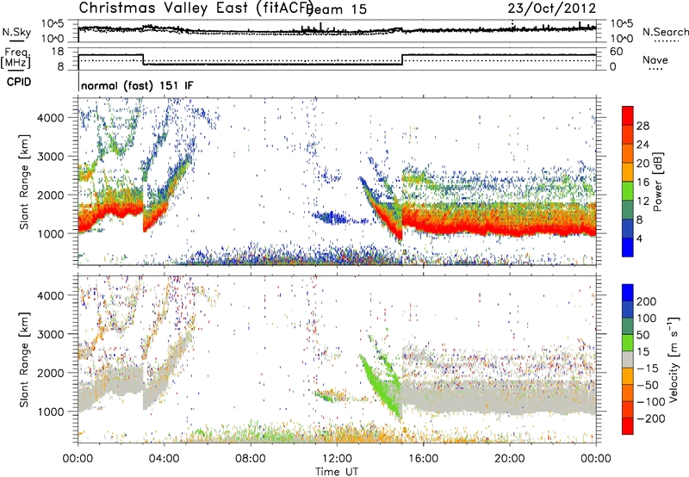The height and width of the screenshot is (477, 689).
Task: Click the text normal (fast) 151 IF
Action: pos(137,85)
